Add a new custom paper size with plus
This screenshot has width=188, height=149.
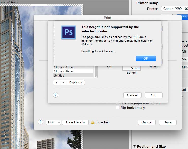56,83
